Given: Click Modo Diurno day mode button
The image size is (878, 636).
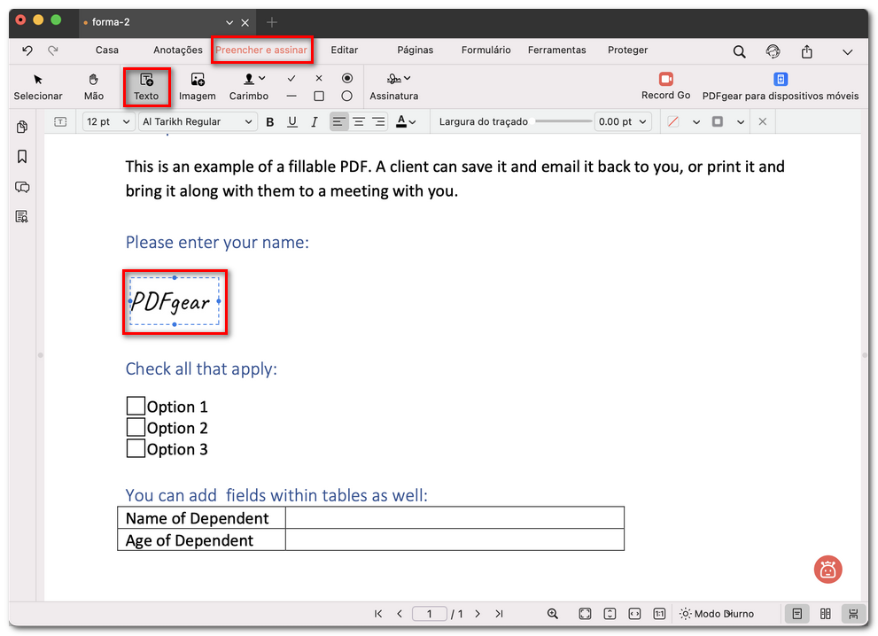Looking at the screenshot, I should pos(717,614).
